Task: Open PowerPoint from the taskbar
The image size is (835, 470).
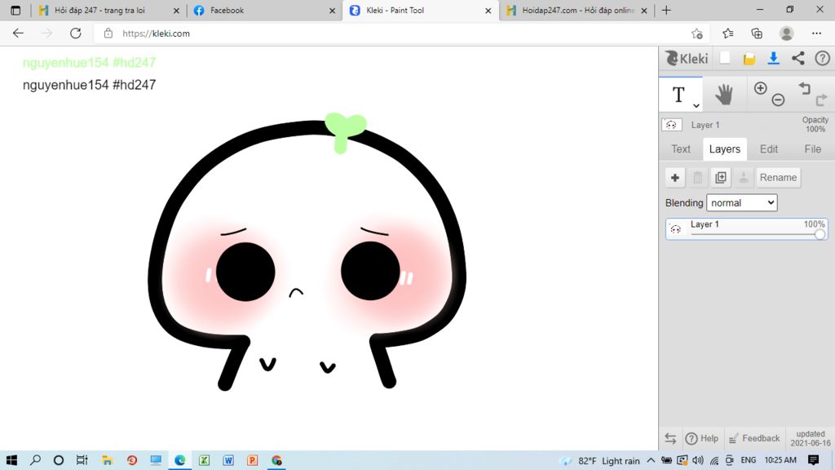Action: click(253, 460)
